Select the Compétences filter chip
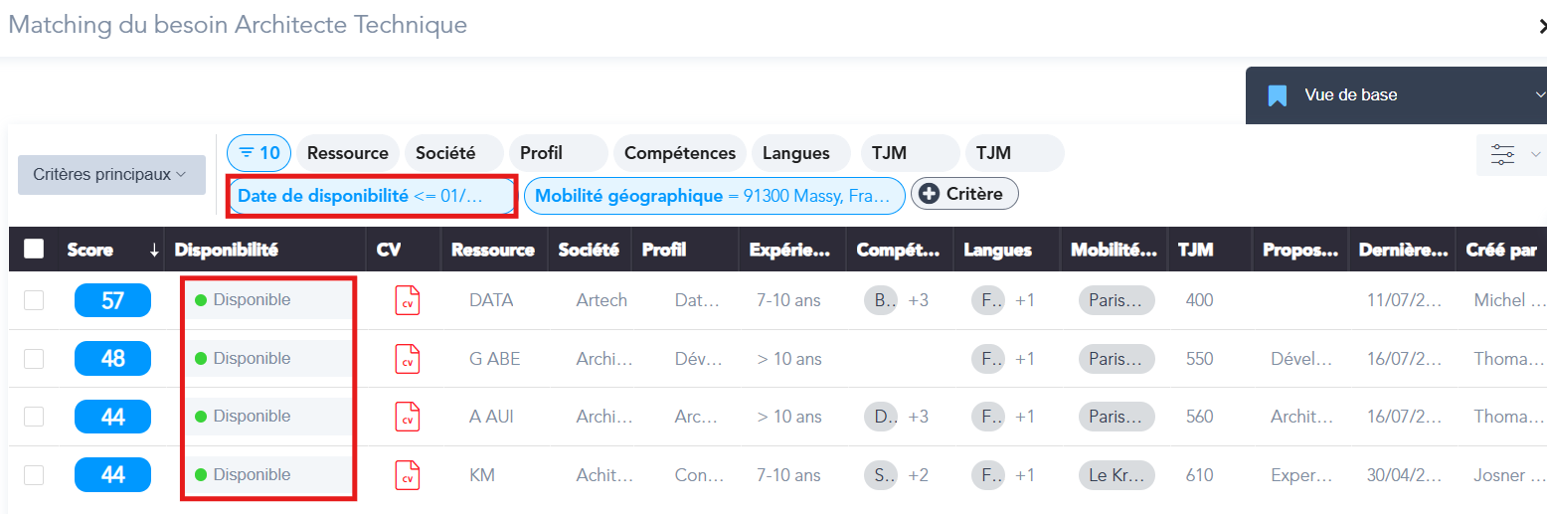The width and height of the screenshot is (1547, 514). coord(680,153)
